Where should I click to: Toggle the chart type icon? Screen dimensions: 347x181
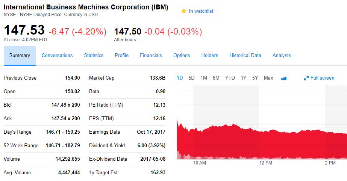click(284, 78)
